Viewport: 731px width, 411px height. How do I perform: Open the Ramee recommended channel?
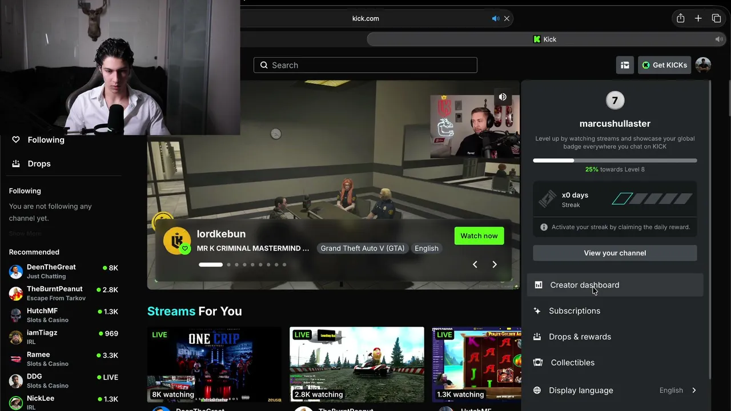[x=63, y=359]
